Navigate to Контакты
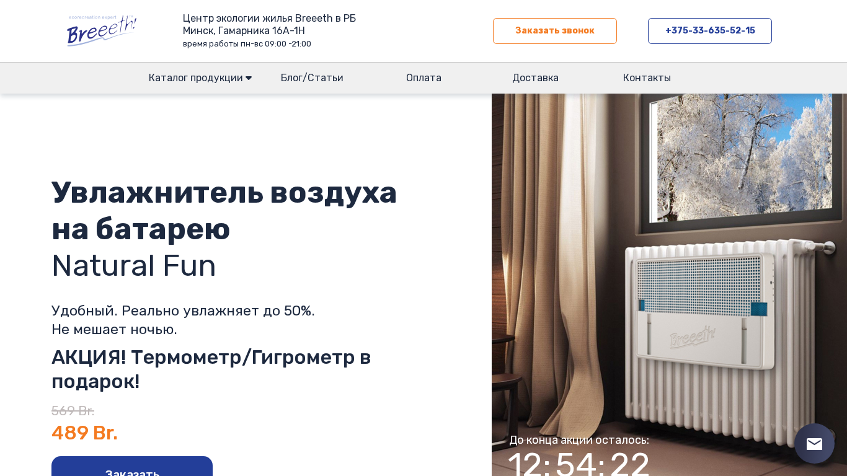847x476 pixels. (647, 78)
